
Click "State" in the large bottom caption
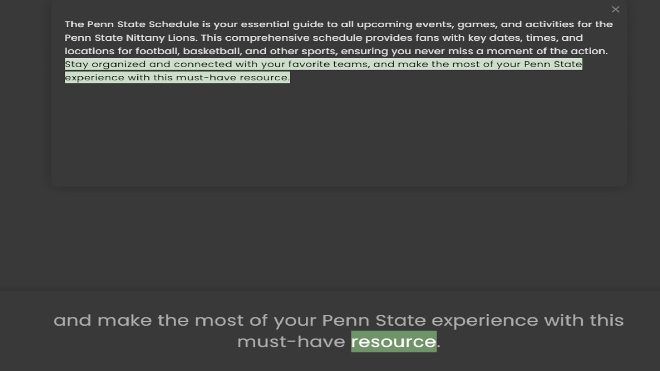click(400, 321)
